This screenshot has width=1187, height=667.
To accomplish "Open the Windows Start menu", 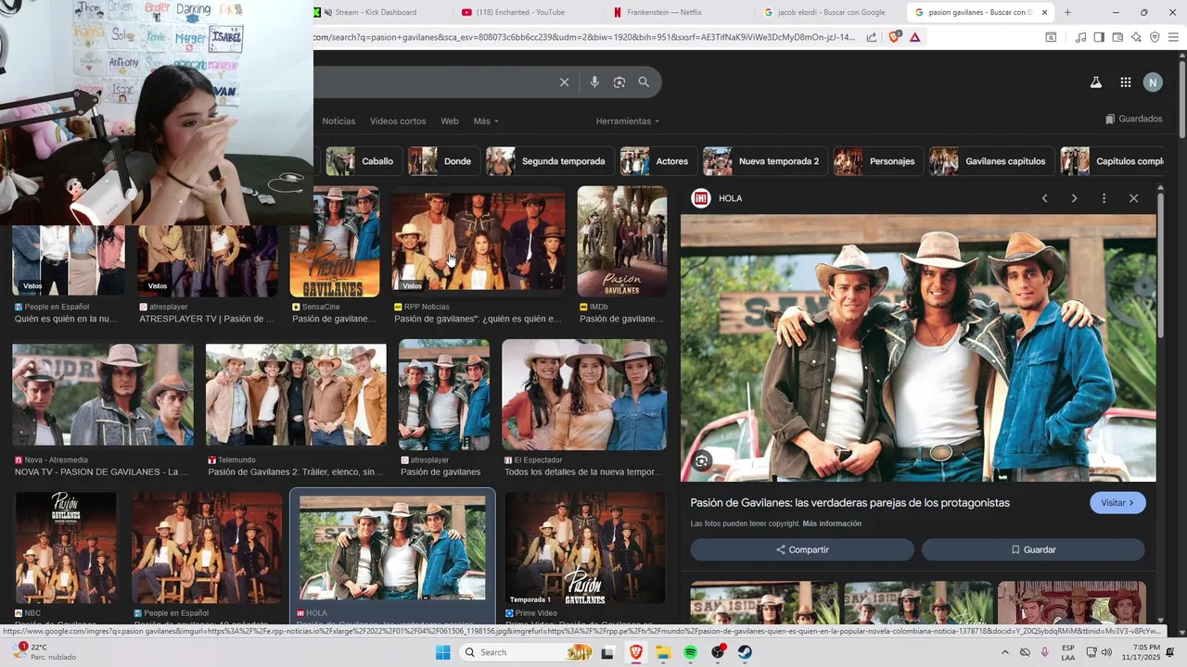I will pos(442,653).
